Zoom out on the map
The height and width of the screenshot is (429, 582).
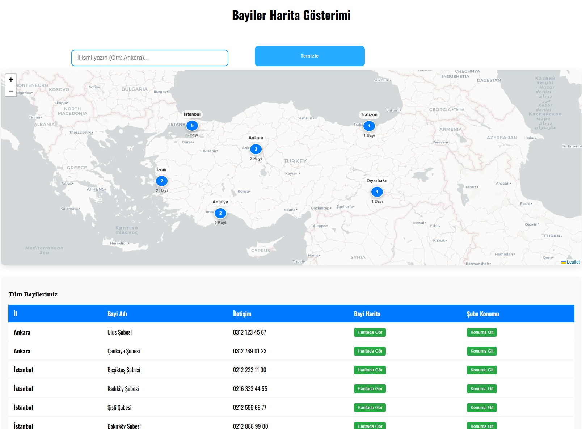pos(11,91)
